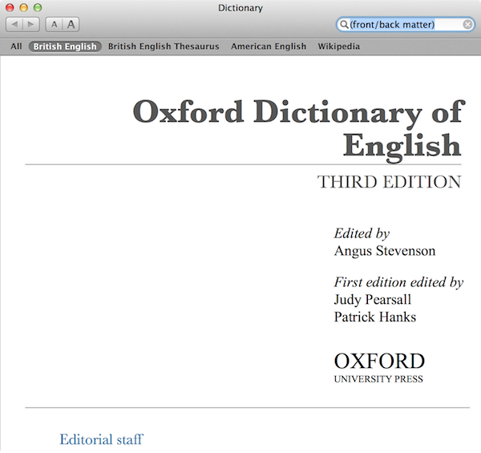Click the UNIVERSITY PRESS text

[378, 379]
